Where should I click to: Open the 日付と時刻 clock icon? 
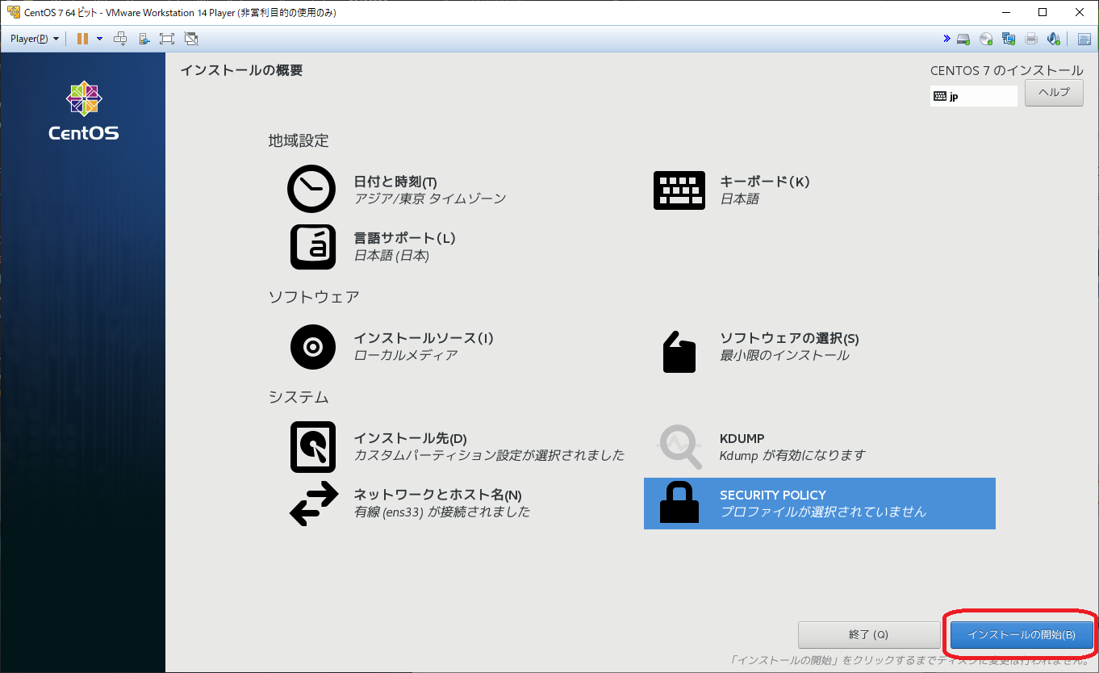tap(311, 189)
